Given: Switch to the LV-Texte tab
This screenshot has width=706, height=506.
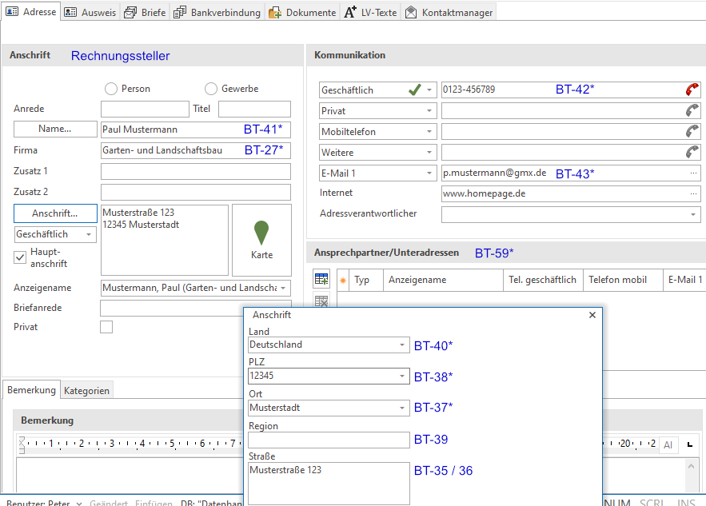Looking at the screenshot, I should (x=371, y=13).
